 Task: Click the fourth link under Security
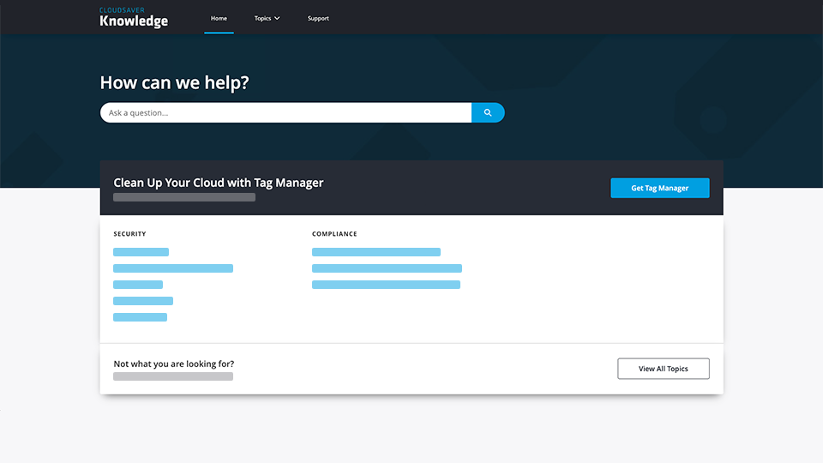click(143, 301)
